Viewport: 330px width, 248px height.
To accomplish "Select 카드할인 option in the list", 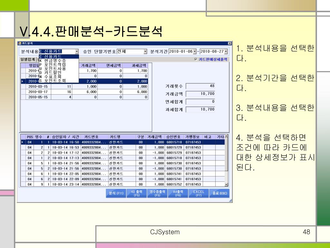I will pyautogui.click(x=59, y=73).
